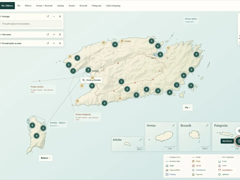The image size is (240, 180).
Task: Open the Komiža – Biševo boat 612 link
Action: coord(58,124)
